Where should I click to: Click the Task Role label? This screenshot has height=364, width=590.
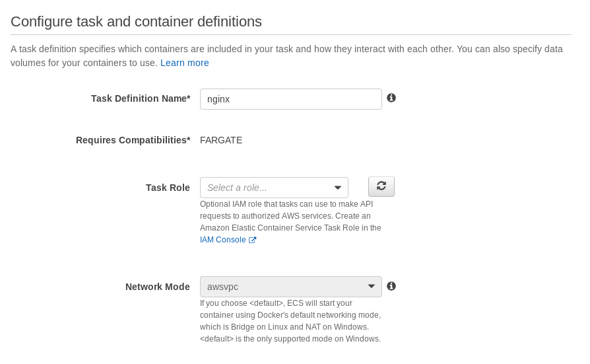[168, 188]
